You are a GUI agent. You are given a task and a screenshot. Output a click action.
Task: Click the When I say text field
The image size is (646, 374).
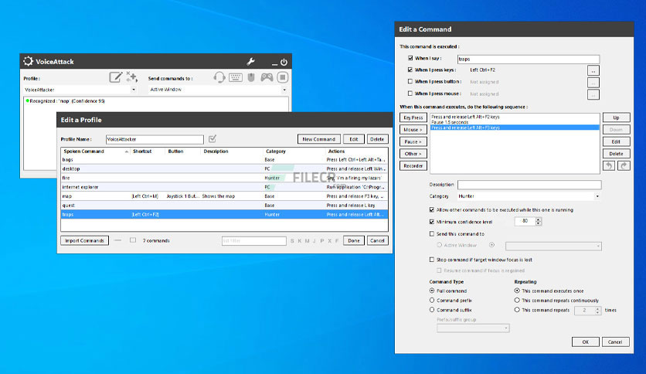tap(529, 59)
